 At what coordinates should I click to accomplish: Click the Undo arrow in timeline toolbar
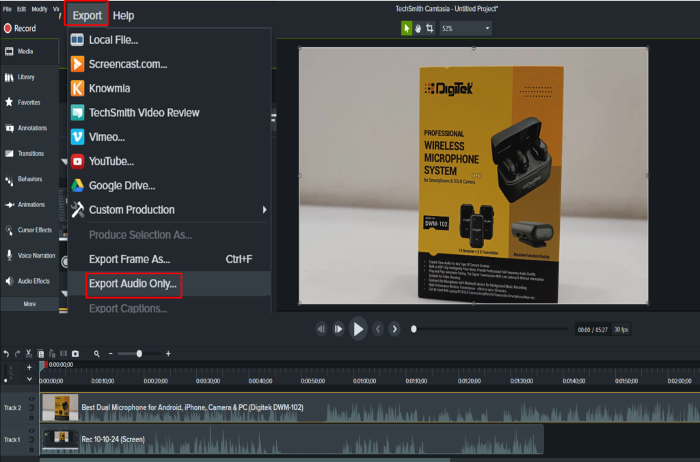(6, 353)
